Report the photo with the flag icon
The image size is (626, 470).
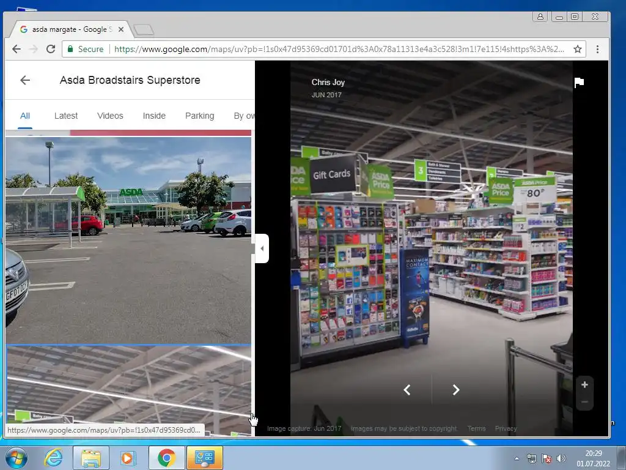click(x=579, y=83)
